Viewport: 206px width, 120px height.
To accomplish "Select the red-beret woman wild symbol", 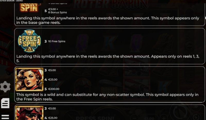I will click(29, 79).
